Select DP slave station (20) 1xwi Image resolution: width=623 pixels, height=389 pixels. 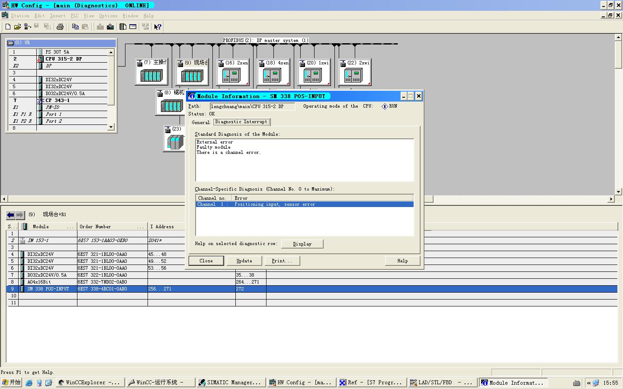click(x=314, y=72)
